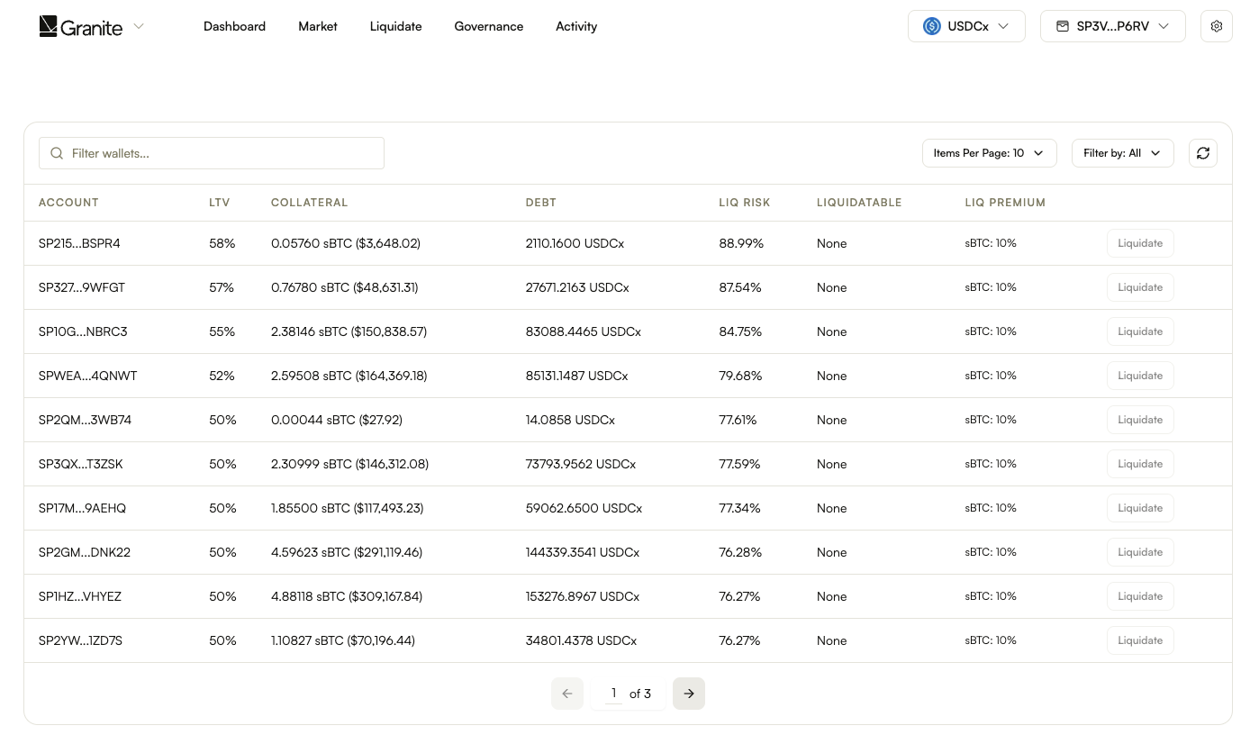Click the search magnifier icon
The width and height of the screenshot is (1259, 744).
[x=58, y=153]
